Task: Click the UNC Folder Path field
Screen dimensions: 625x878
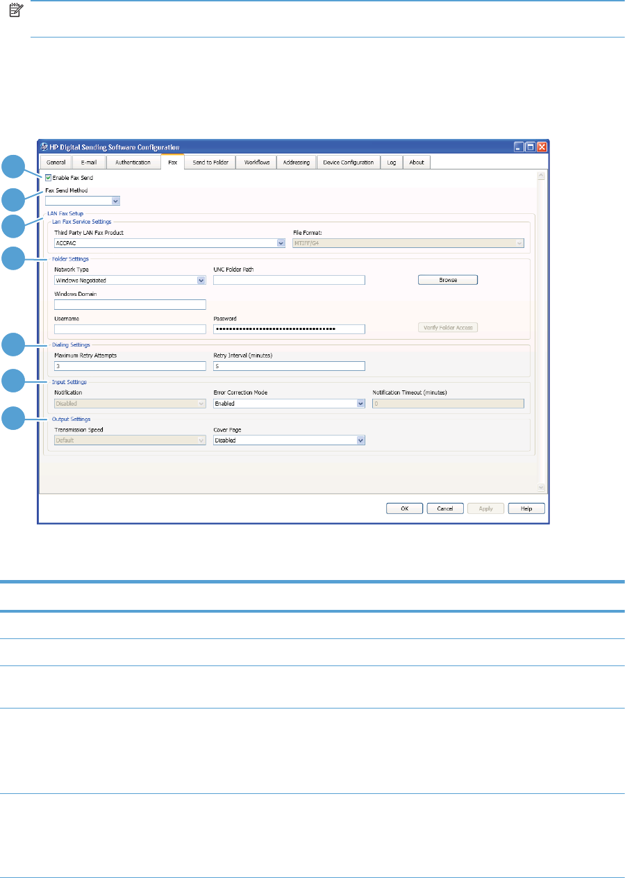Action: (289, 281)
